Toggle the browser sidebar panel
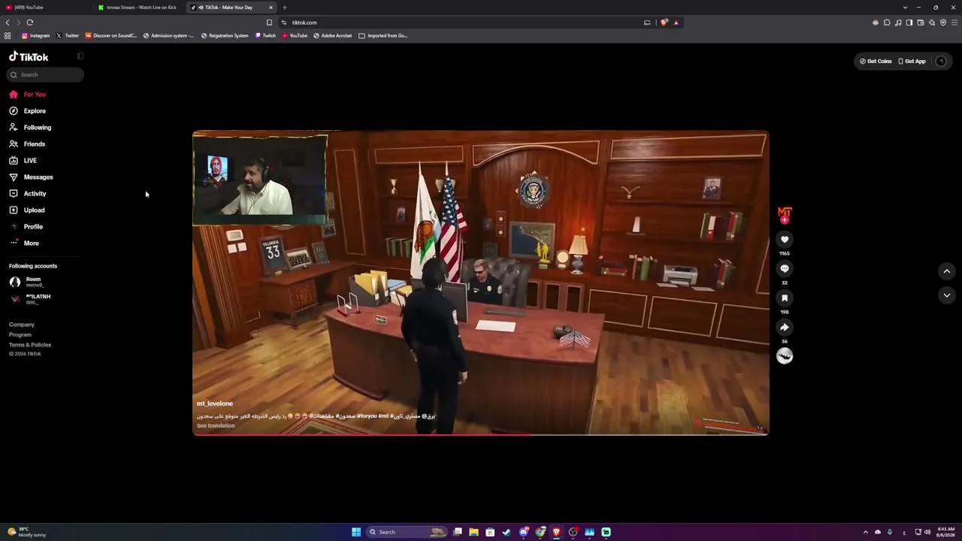Viewport: 962px width, 541px height. tap(909, 23)
